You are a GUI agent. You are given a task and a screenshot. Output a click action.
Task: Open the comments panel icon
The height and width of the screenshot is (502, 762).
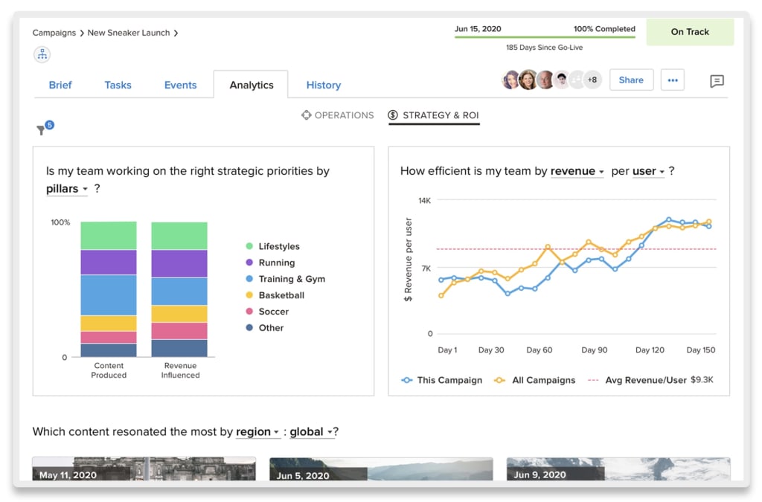coord(717,82)
